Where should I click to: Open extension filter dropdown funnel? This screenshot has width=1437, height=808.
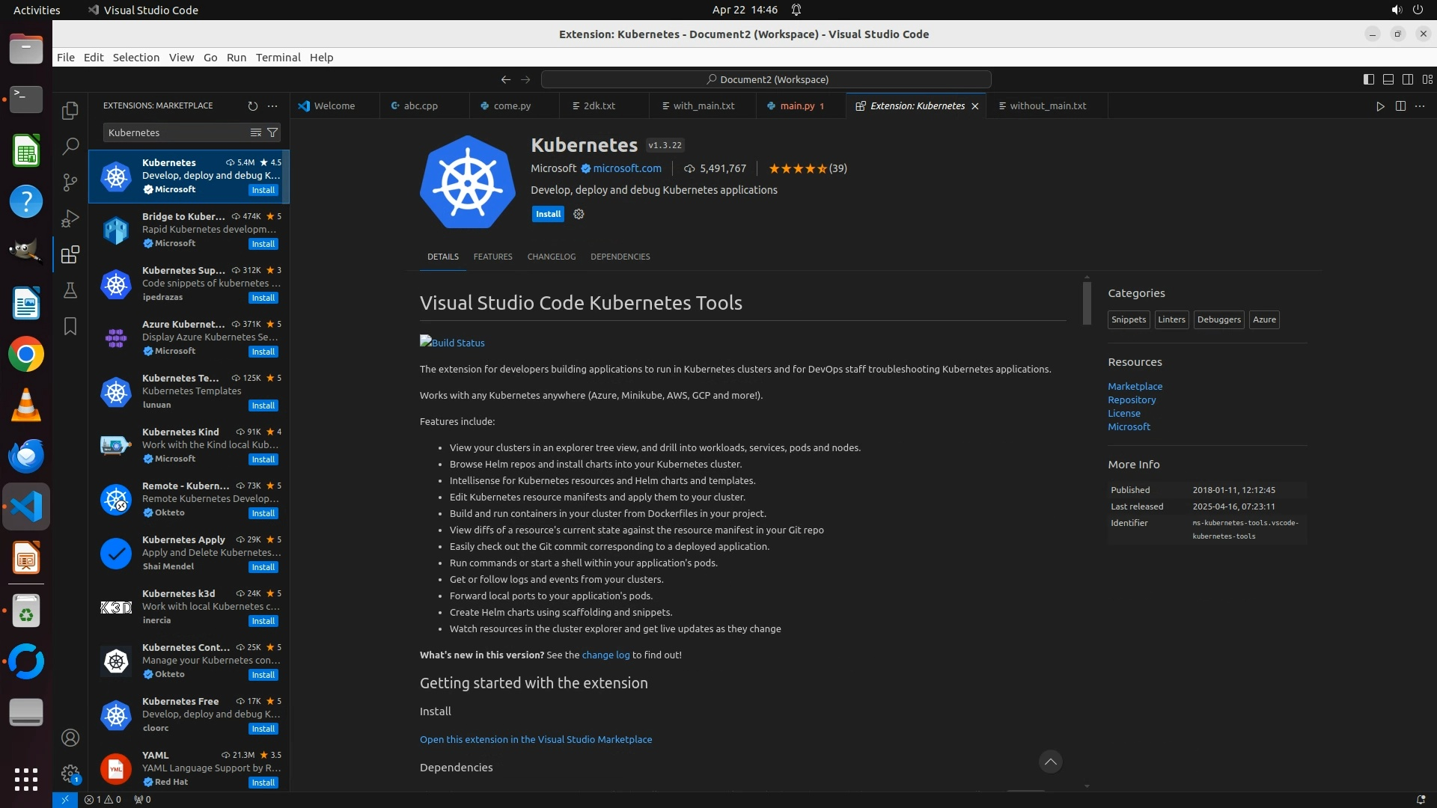[272, 132]
